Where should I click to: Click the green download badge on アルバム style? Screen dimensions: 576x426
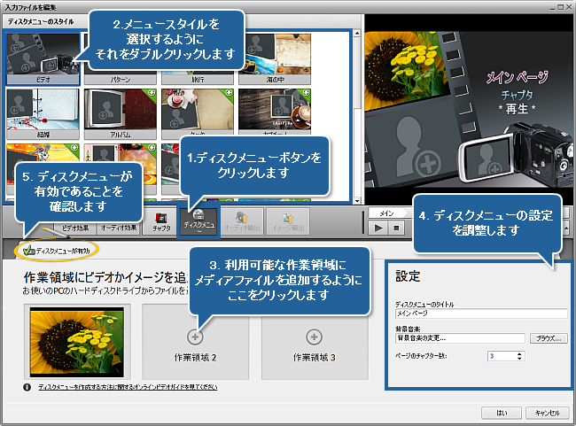[x=152, y=93]
